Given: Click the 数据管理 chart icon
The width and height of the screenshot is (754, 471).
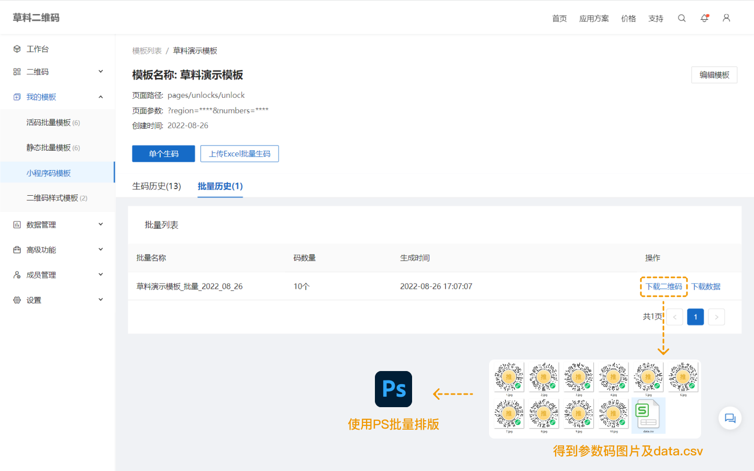Looking at the screenshot, I should (x=17, y=225).
